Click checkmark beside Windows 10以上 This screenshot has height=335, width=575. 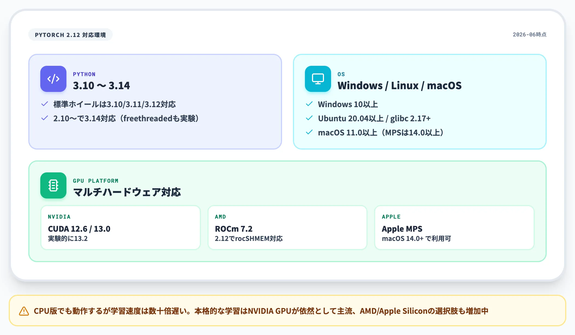pos(309,104)
